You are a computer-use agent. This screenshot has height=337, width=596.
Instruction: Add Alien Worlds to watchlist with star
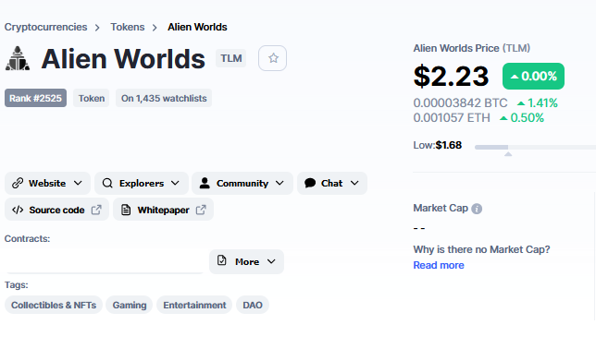pyautogui.click(x=272, y=58)
